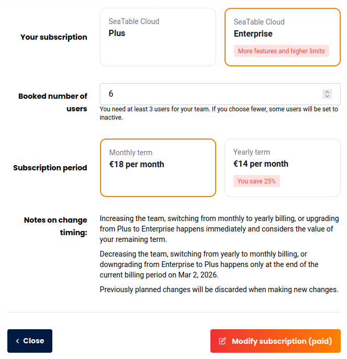347x359 pixels.
Task: Select the Monthly term billing option
Action: pos(158,167)
